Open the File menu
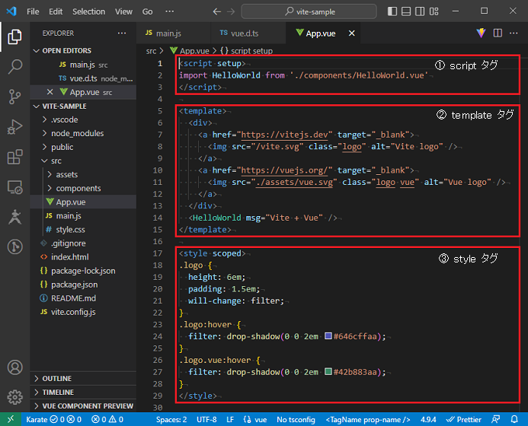Image resolution: width=528 pixels, height=426 pixels. (x=33, y=11)
